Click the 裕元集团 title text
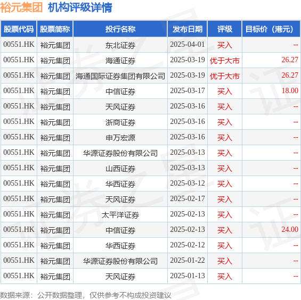 (x=21, y=7)
